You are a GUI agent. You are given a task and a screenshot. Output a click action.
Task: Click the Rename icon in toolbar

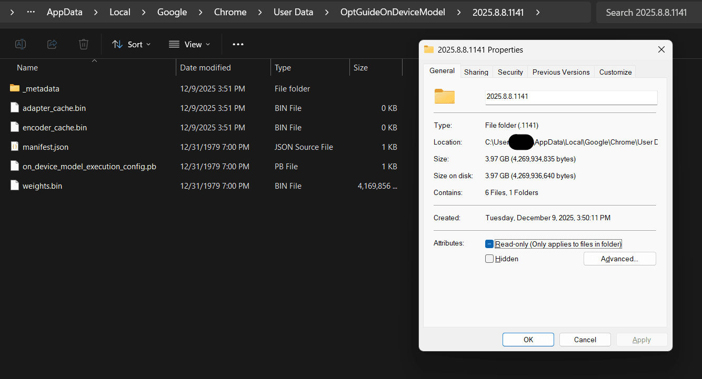click(x=21, y=44)
